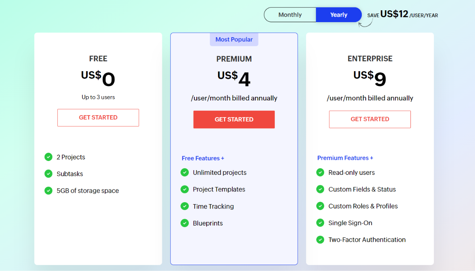Open the Free Features + link
The image size is (475, 271).
pos(203,158)
